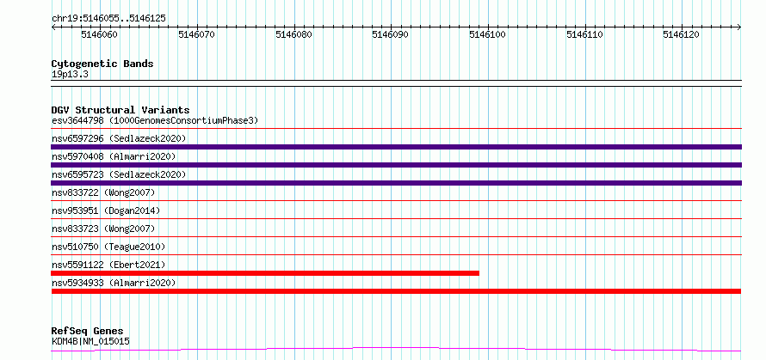766x360 pixels.
Task: Open variant nsv833723 (Wong2007)
Action: pyautogui.click(x=103, y=229)
